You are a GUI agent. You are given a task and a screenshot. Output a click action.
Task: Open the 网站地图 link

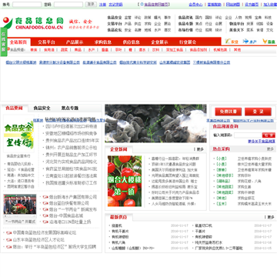pos(233,5)
